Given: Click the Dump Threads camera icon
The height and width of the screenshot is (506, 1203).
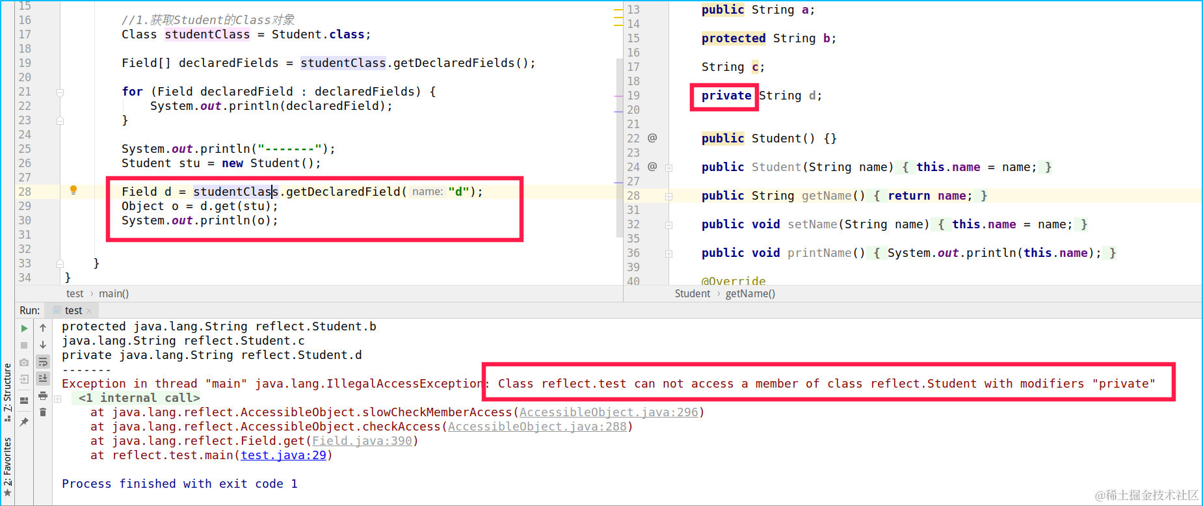Looking at the screenshot, I should [x=24, y=362].
